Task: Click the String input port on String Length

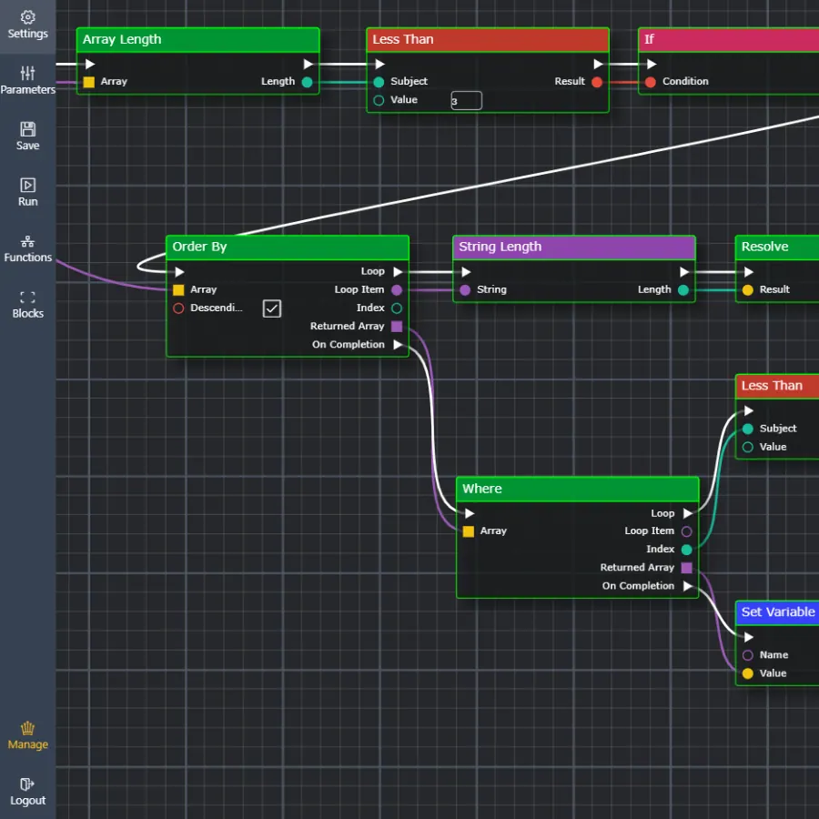Action: pos(465,290)
